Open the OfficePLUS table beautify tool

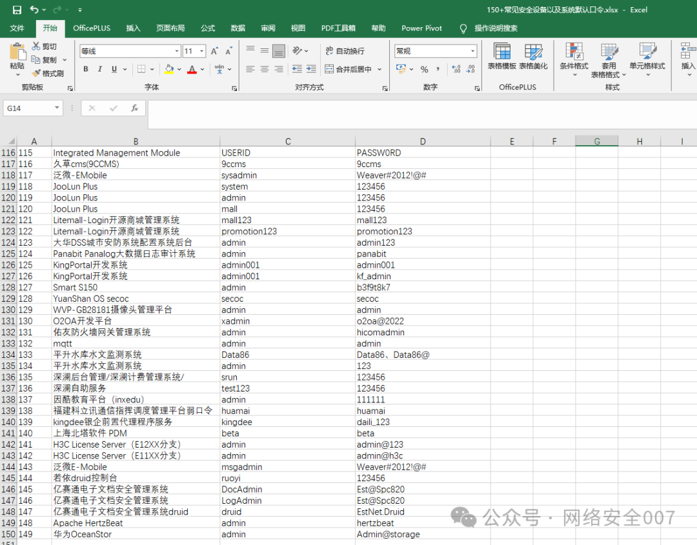(533, 56)
